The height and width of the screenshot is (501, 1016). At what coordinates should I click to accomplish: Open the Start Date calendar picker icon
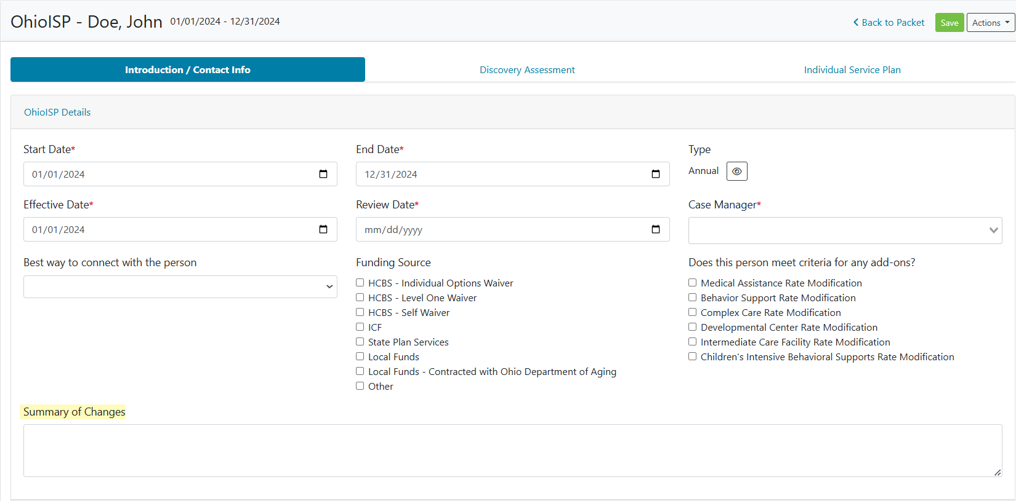(x=323, y=174)
